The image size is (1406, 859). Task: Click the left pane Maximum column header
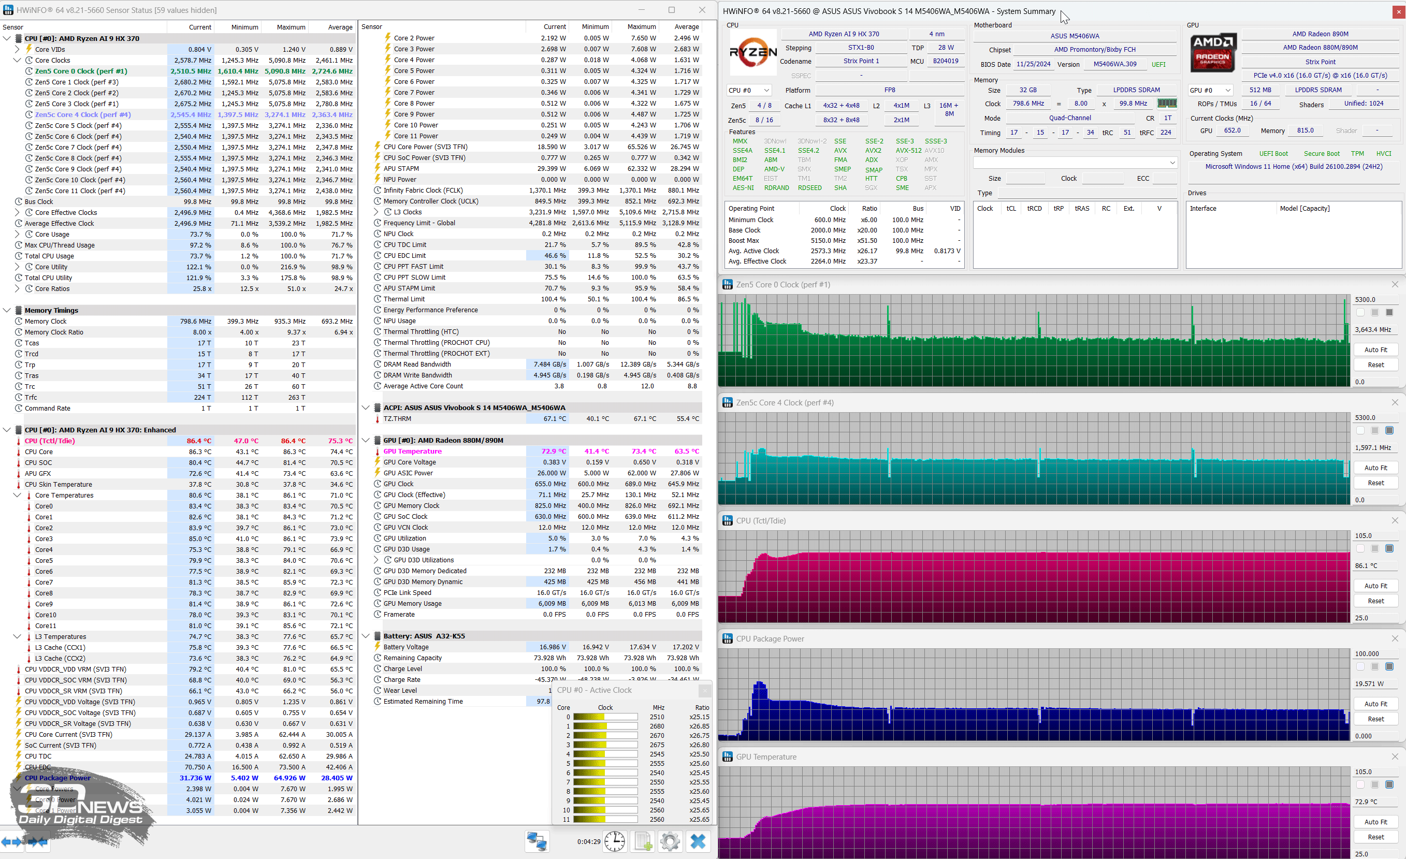coord(284,27)
